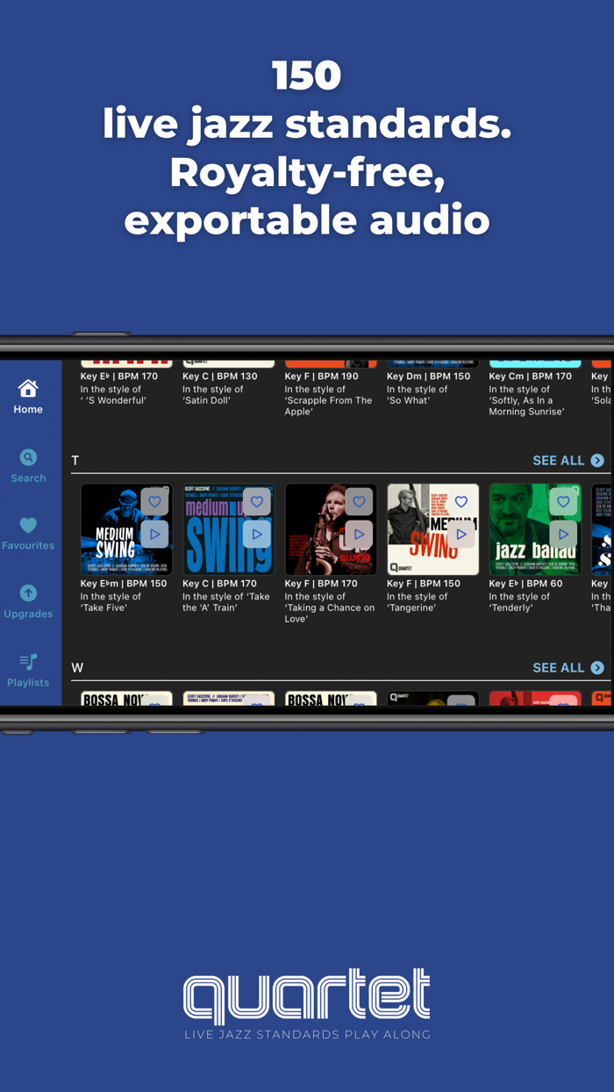Image resolution: width=614 pixels, height=1092 pixels.
Task: Click the arrow icon beside T section SEE ALL
Action: 597,461
